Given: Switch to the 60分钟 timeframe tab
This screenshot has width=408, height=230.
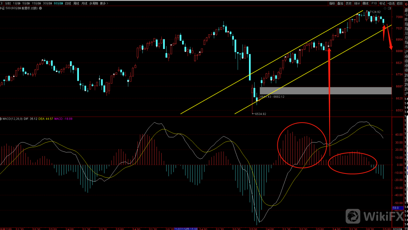Looking at the screenshot, I should tap(58, 3).
